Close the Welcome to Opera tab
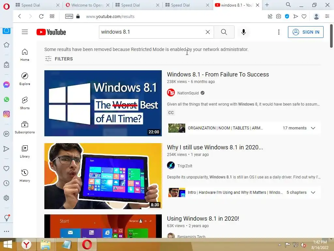This screenshot has width=334, height=251. [x=108, y=5]
